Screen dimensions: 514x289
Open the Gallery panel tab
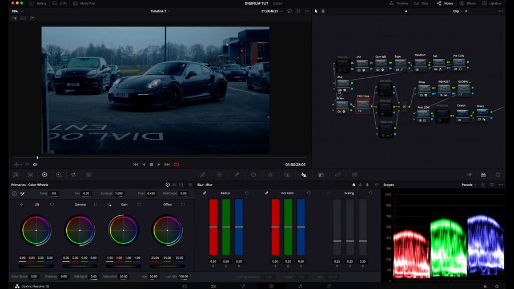pyautogui.click(x=38, y=3)
